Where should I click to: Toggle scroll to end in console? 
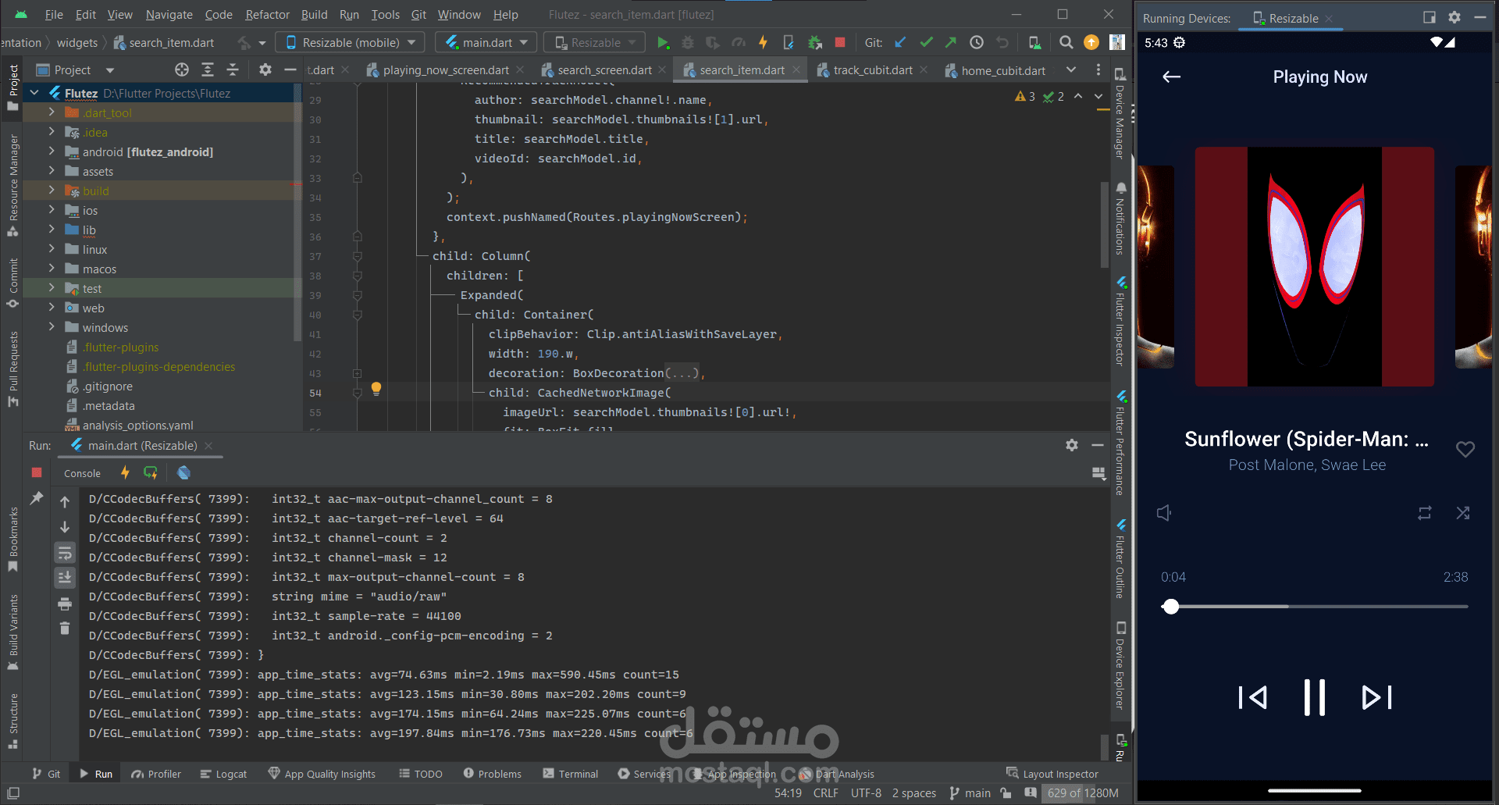65,579
